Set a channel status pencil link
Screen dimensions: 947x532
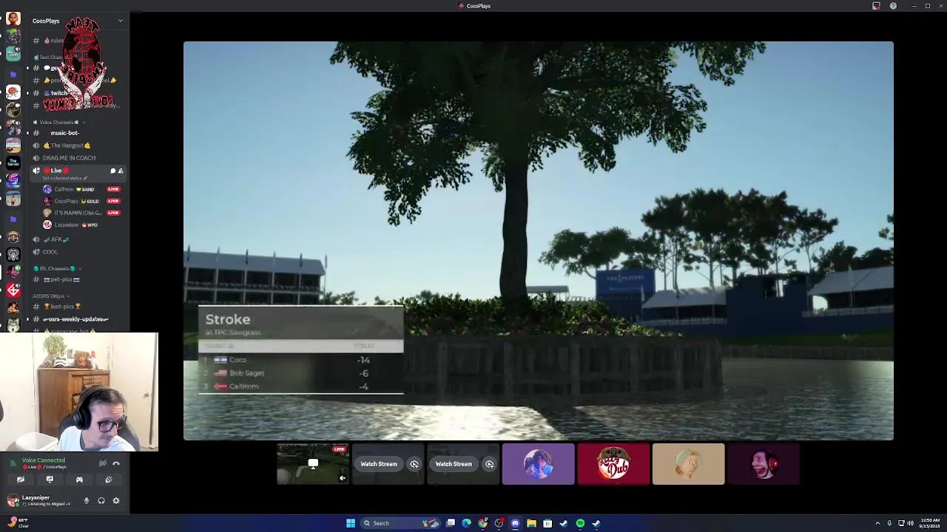65,178
